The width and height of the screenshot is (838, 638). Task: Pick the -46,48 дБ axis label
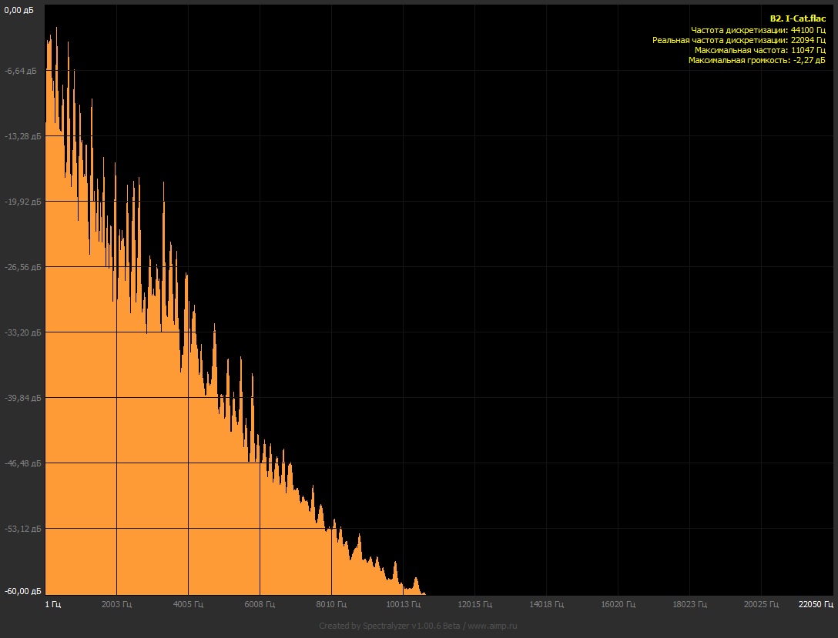tap(21, 463)
